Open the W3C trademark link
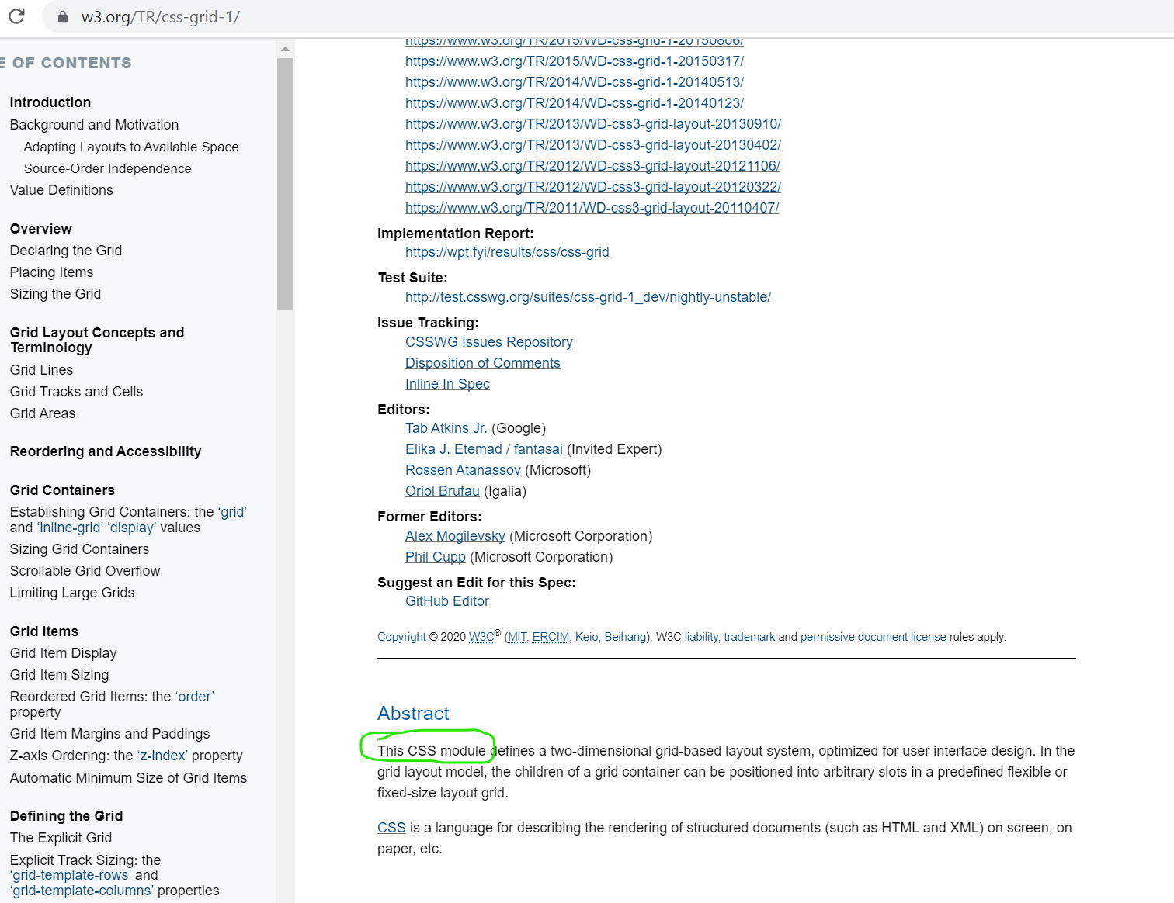The width and height of the screenshot is (1174, 903). pyautogui.click(x=749, y=636)
